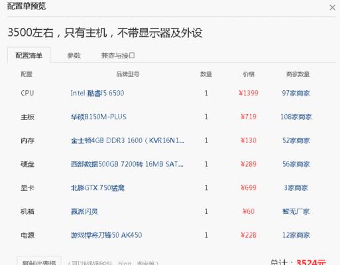Image resolution: width=340 pixels, height=265 pixels.
Task: Click the 商家数量 column header
Action: tap(298, 74)
